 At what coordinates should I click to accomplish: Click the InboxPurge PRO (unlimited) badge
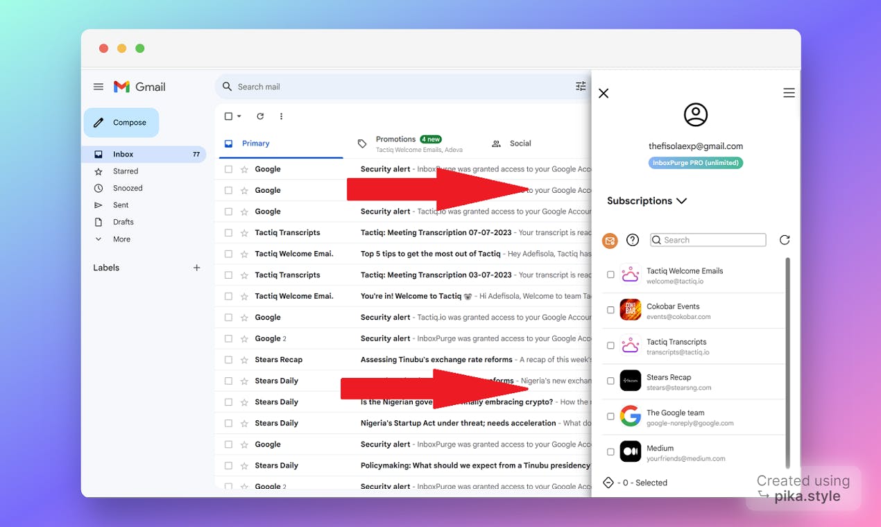pyautogui.click(x=696, y=163)
